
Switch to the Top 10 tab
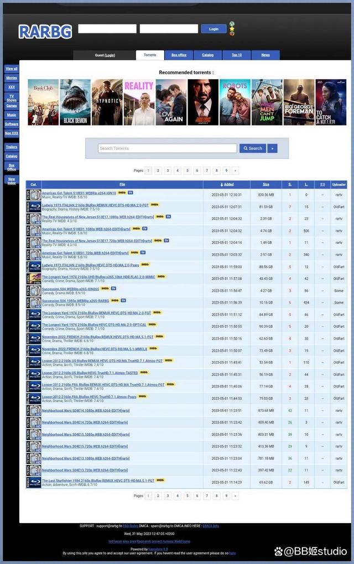236,55
